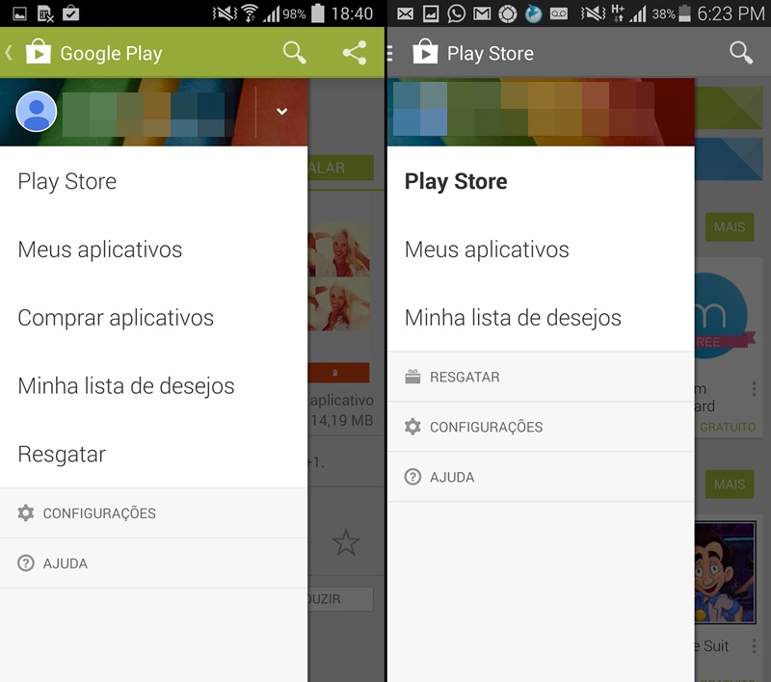This screenshot has height=682, width=771.
Task: Tap the star rating icon behind left drawer
Action: tap(346, 542)
